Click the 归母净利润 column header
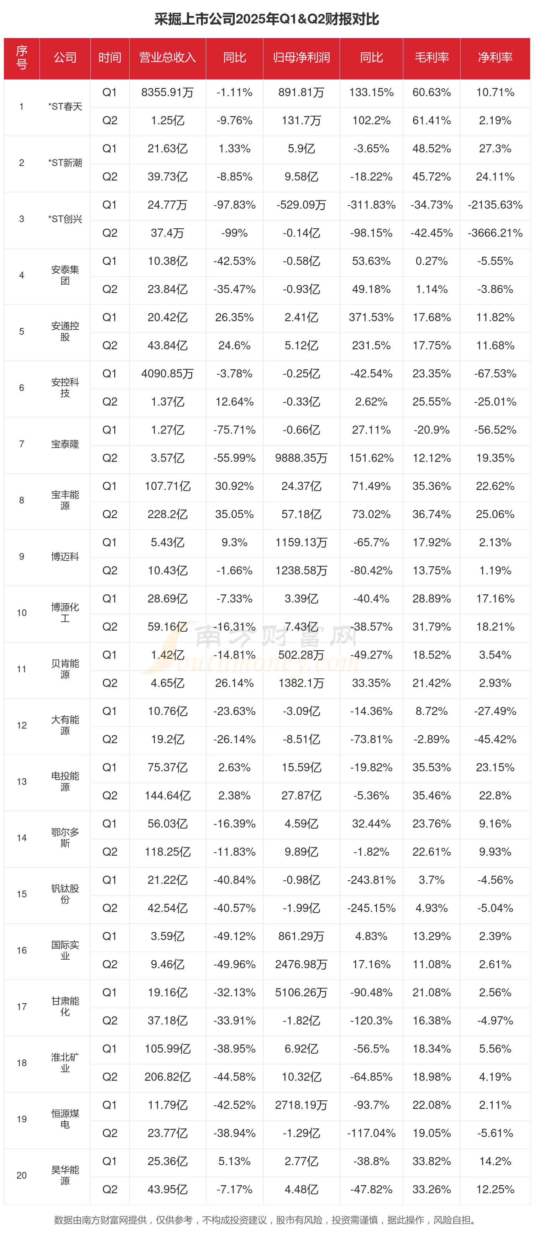Viewport: 534px width, 1241px height. (x=301, y=58)
